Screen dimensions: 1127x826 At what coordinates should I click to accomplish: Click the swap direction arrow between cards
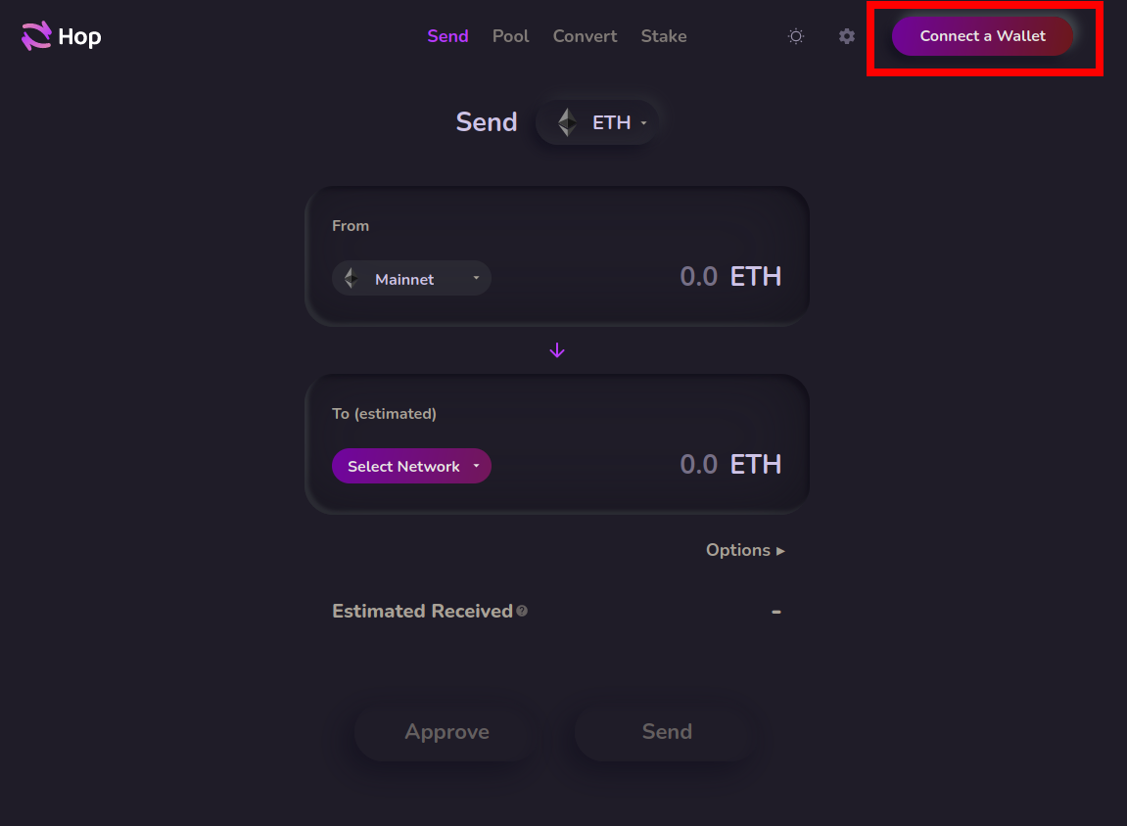coord(557,349)
